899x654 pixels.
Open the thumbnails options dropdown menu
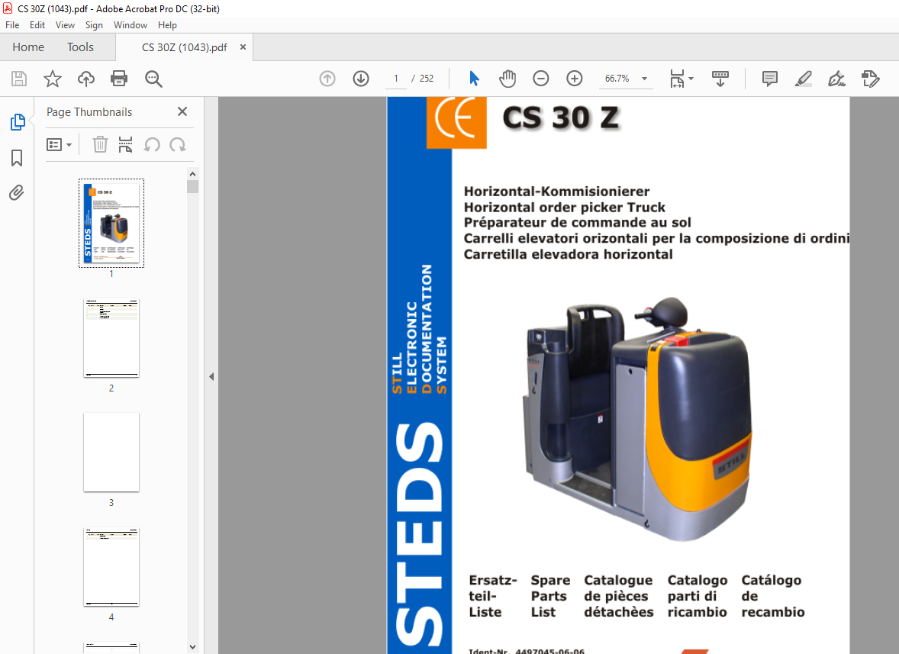click(59, 144)
